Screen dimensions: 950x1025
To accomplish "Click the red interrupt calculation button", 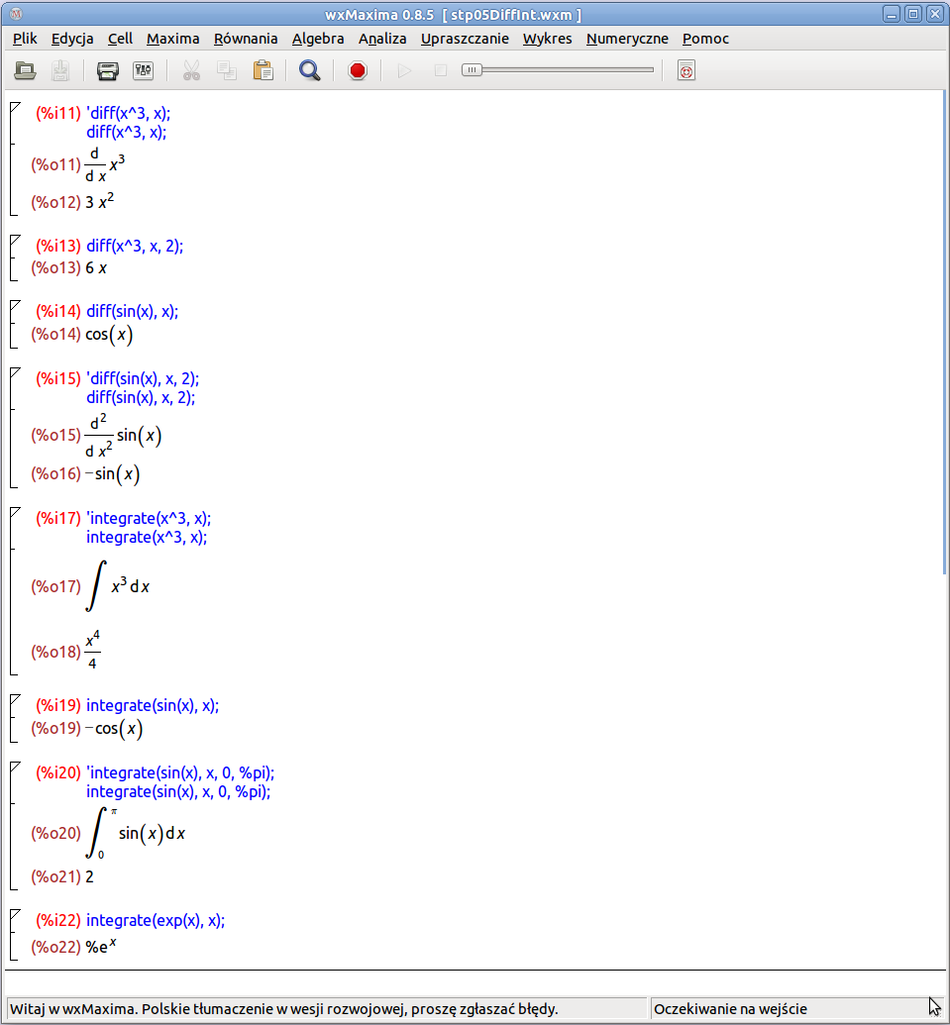I will click(358, 70).
